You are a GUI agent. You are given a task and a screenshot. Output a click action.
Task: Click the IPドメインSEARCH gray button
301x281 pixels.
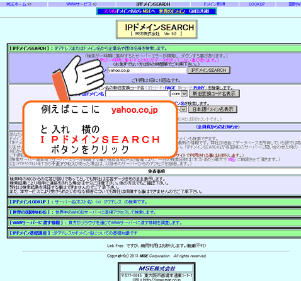coord(209,70)
